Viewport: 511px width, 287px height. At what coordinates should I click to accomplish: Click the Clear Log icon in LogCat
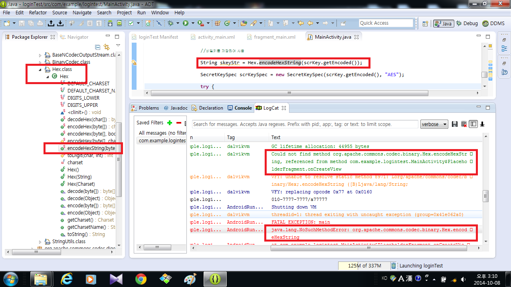coord(464,124)
